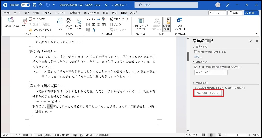Insert building block gallery content control
The height and width of the screenshot is (138, 262).
[104, 19]
